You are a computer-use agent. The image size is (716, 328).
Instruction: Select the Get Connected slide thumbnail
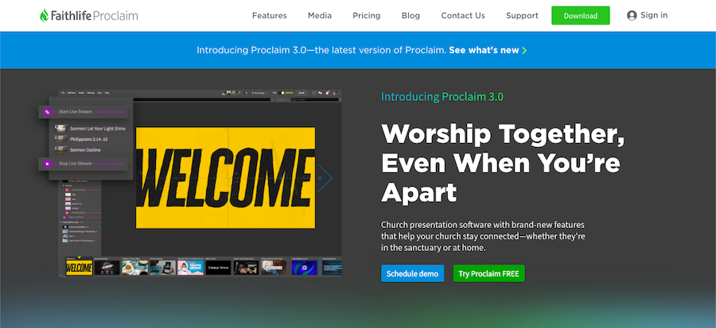pyautogui.click(x=107, y=268)
